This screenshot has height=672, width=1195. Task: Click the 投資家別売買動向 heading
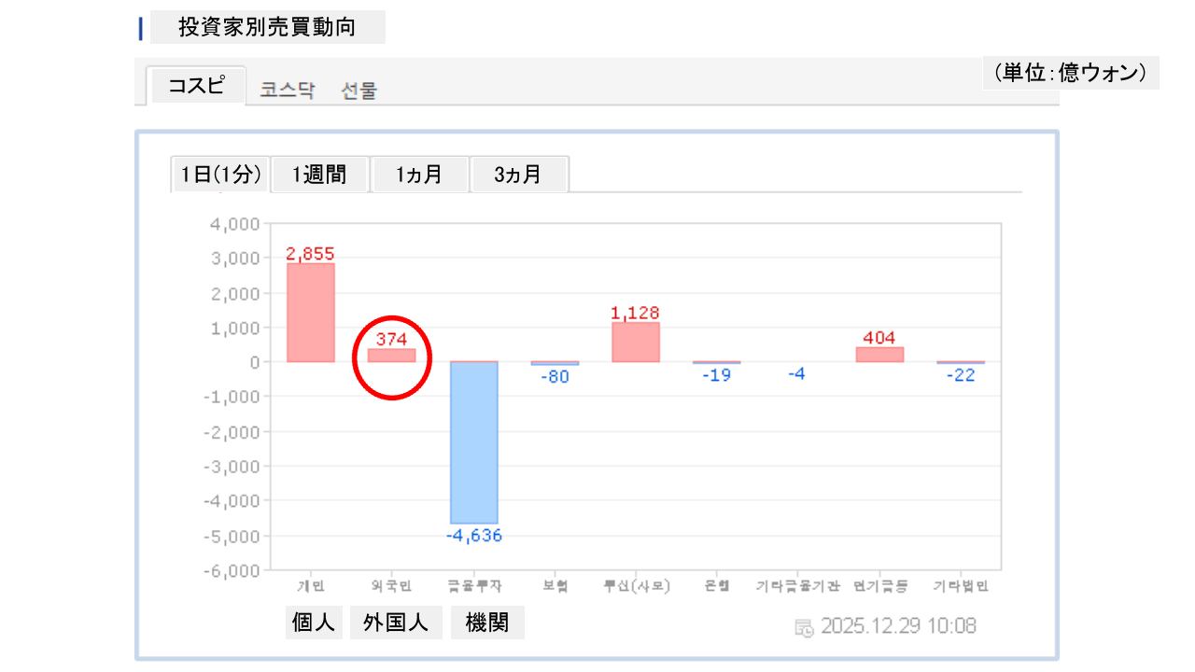point(267,27)
